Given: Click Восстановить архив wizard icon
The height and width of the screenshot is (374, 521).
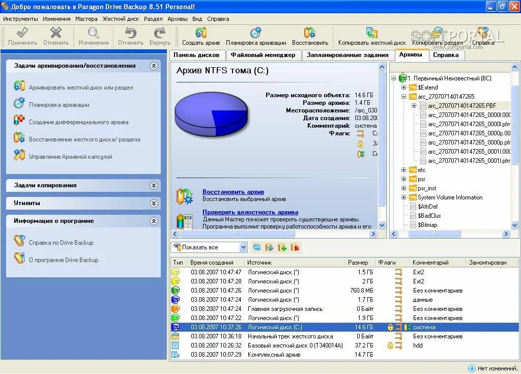Looking at the screenshot, I should coord(184,196).
